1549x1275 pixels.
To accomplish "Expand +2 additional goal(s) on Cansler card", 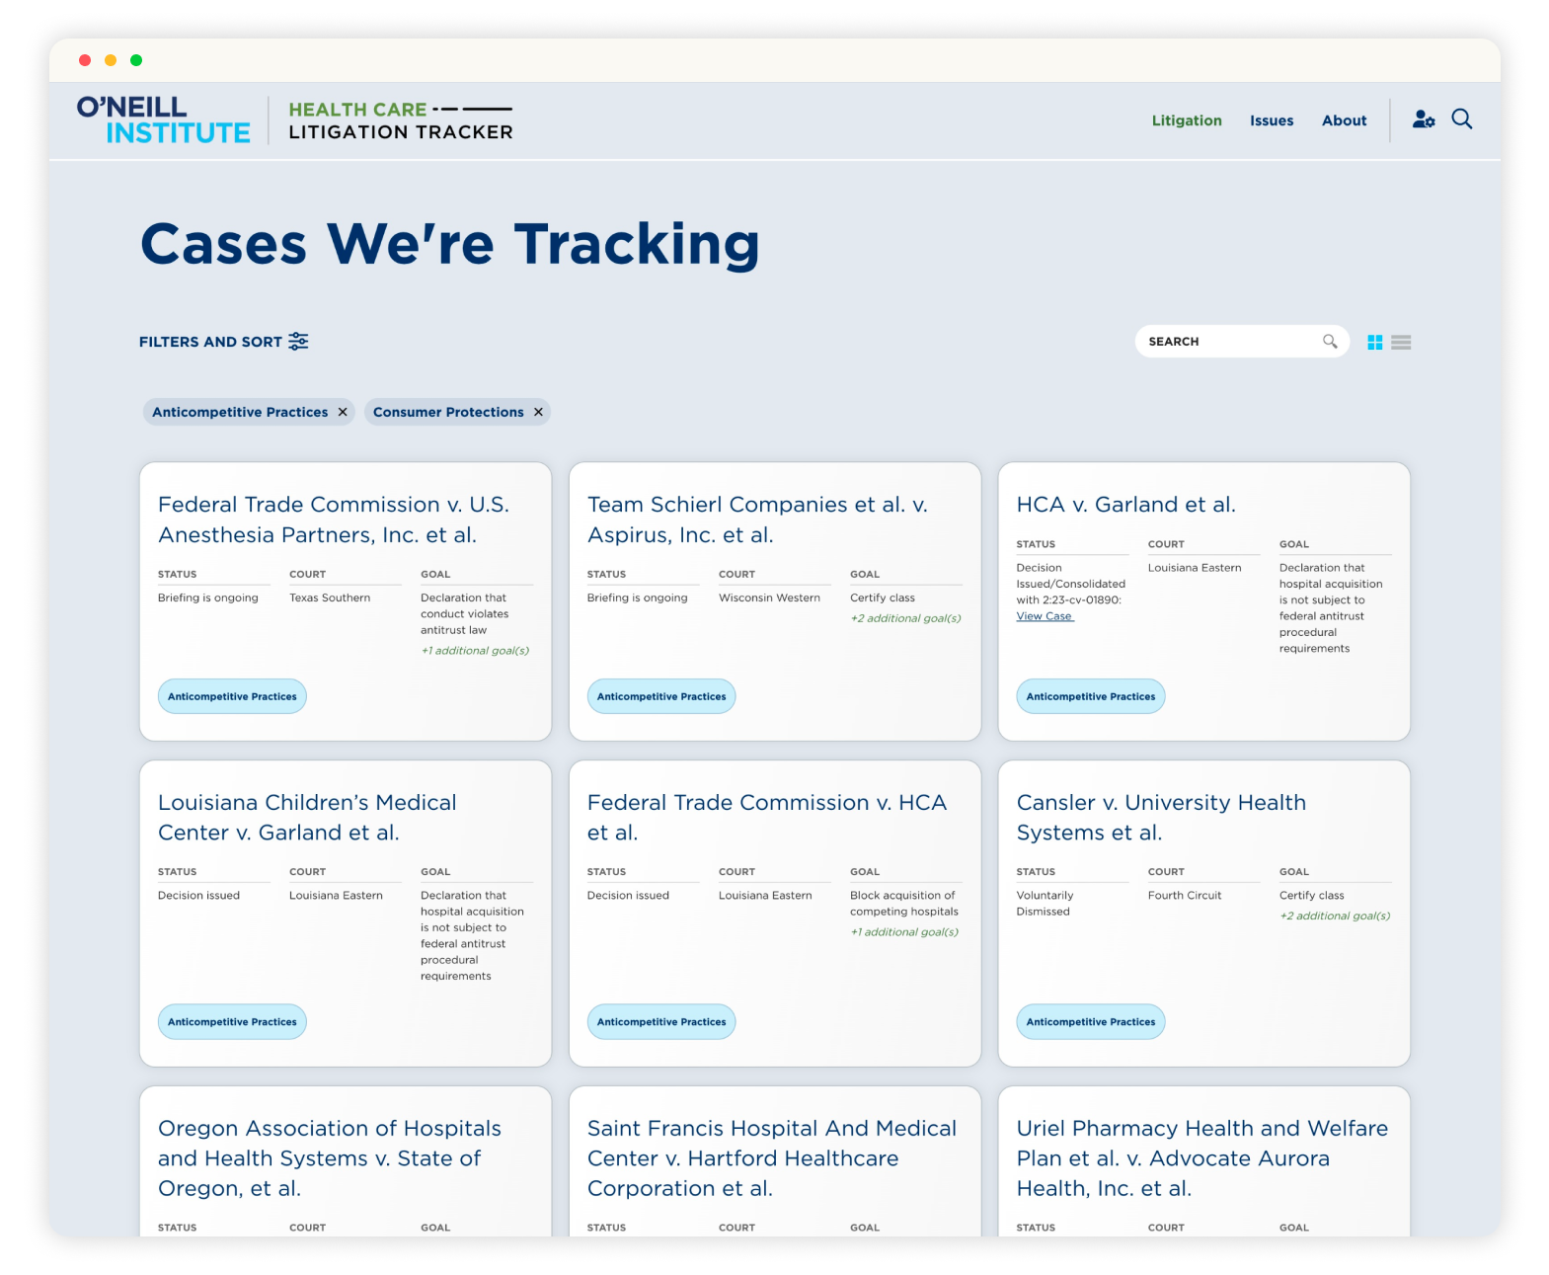I will (x=1335, y=916).
